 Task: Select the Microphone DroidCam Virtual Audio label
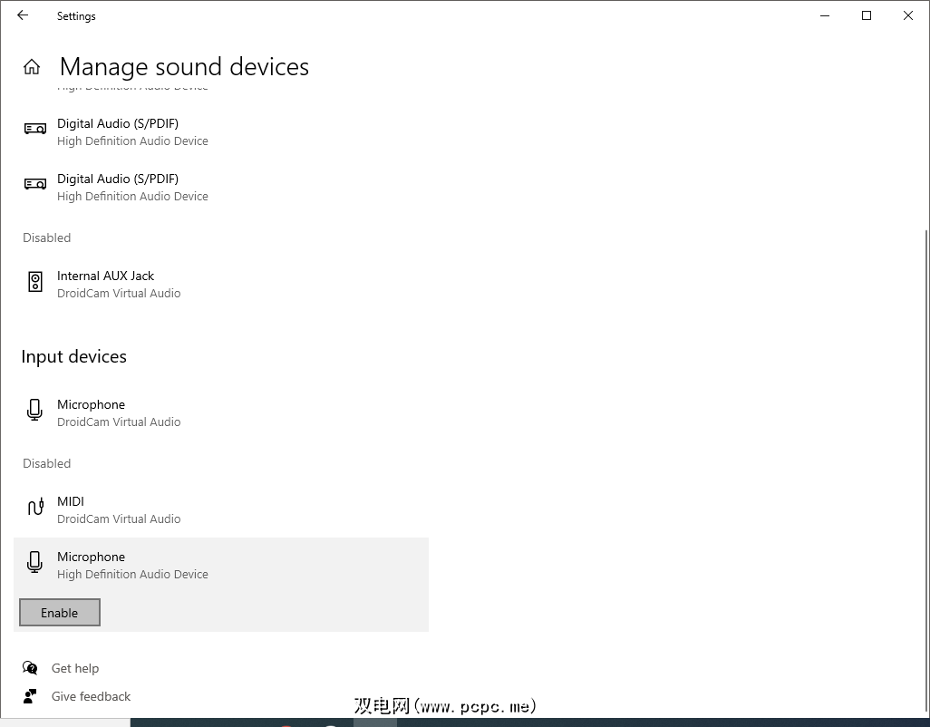coord(91,404)
